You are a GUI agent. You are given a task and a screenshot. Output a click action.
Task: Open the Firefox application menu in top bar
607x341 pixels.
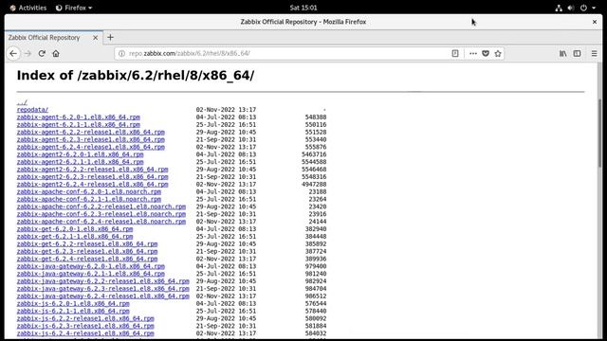74,8
